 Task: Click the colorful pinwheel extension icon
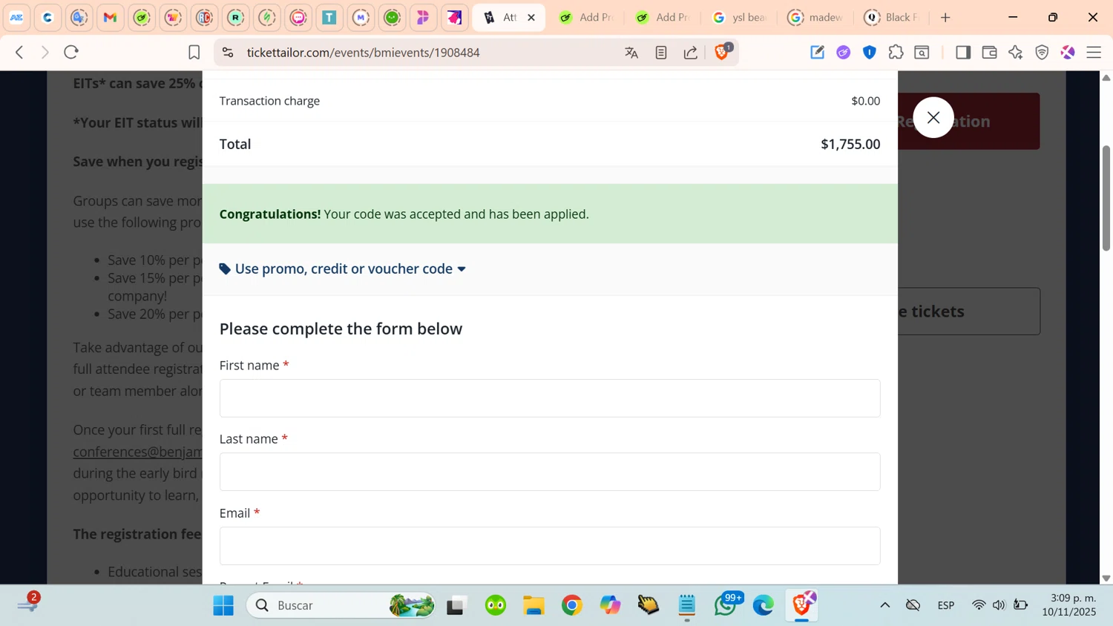click(1068, 53)
